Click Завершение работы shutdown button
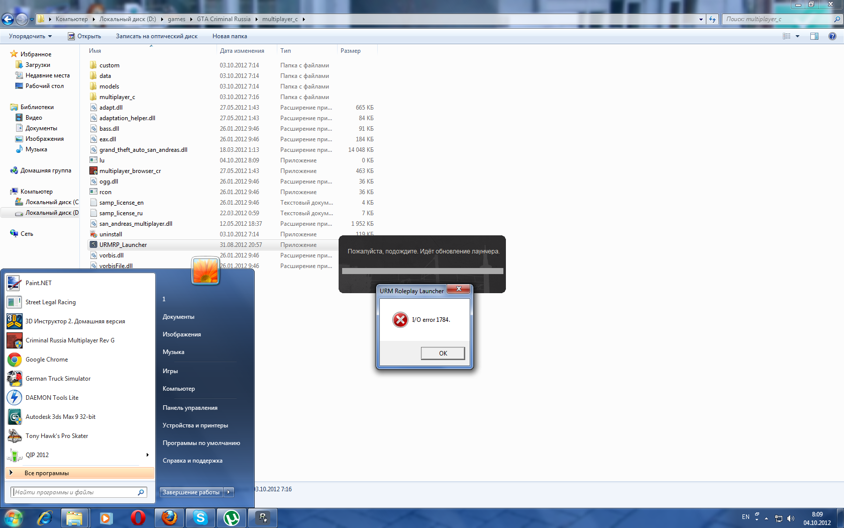The image size is (844, 528). [191, 492]
